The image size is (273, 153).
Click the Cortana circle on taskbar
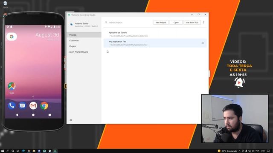click(13, 151)
